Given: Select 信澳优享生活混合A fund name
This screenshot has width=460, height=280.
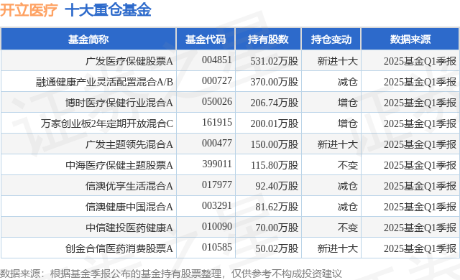Looking at the screenshot, I should (x=129, y=186).
